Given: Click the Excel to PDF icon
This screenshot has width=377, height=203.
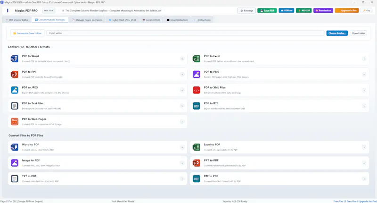Looking at the screenshot, I should (x=196, y=147).
